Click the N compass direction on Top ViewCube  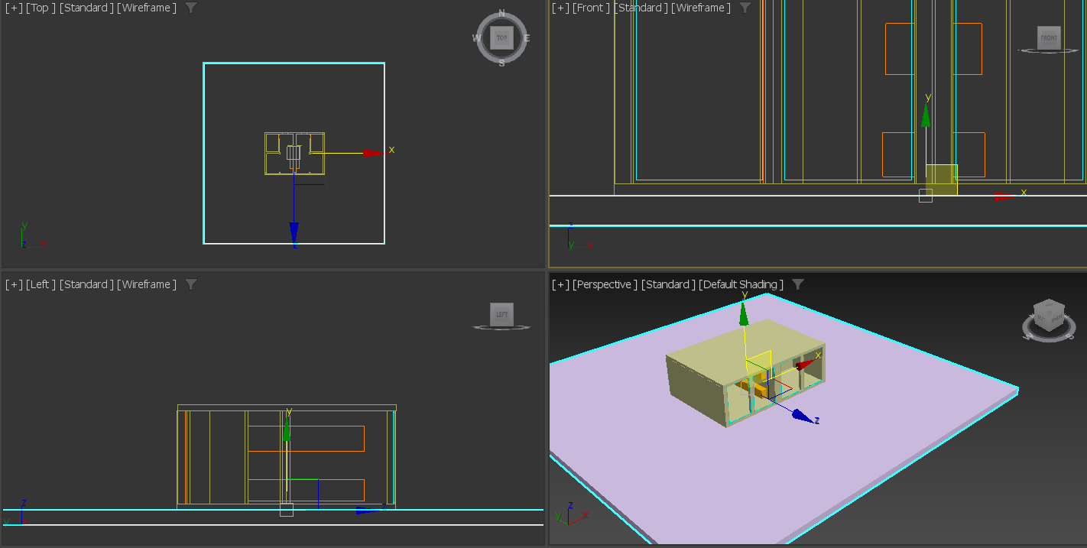(x=501, y=13)
